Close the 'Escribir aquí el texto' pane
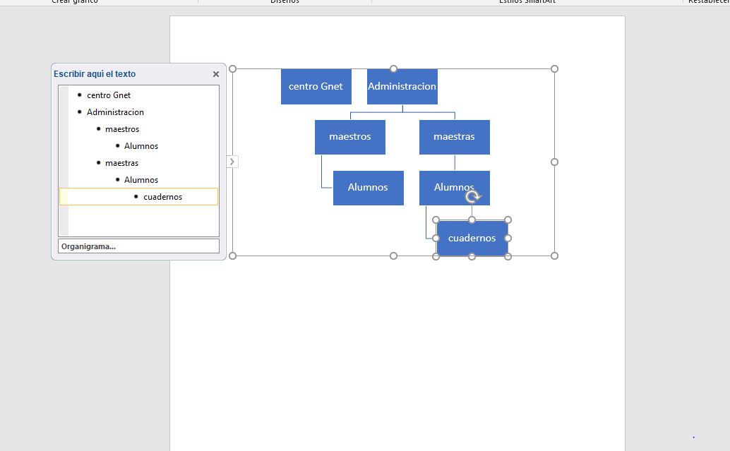 click(x=216, y=74)
